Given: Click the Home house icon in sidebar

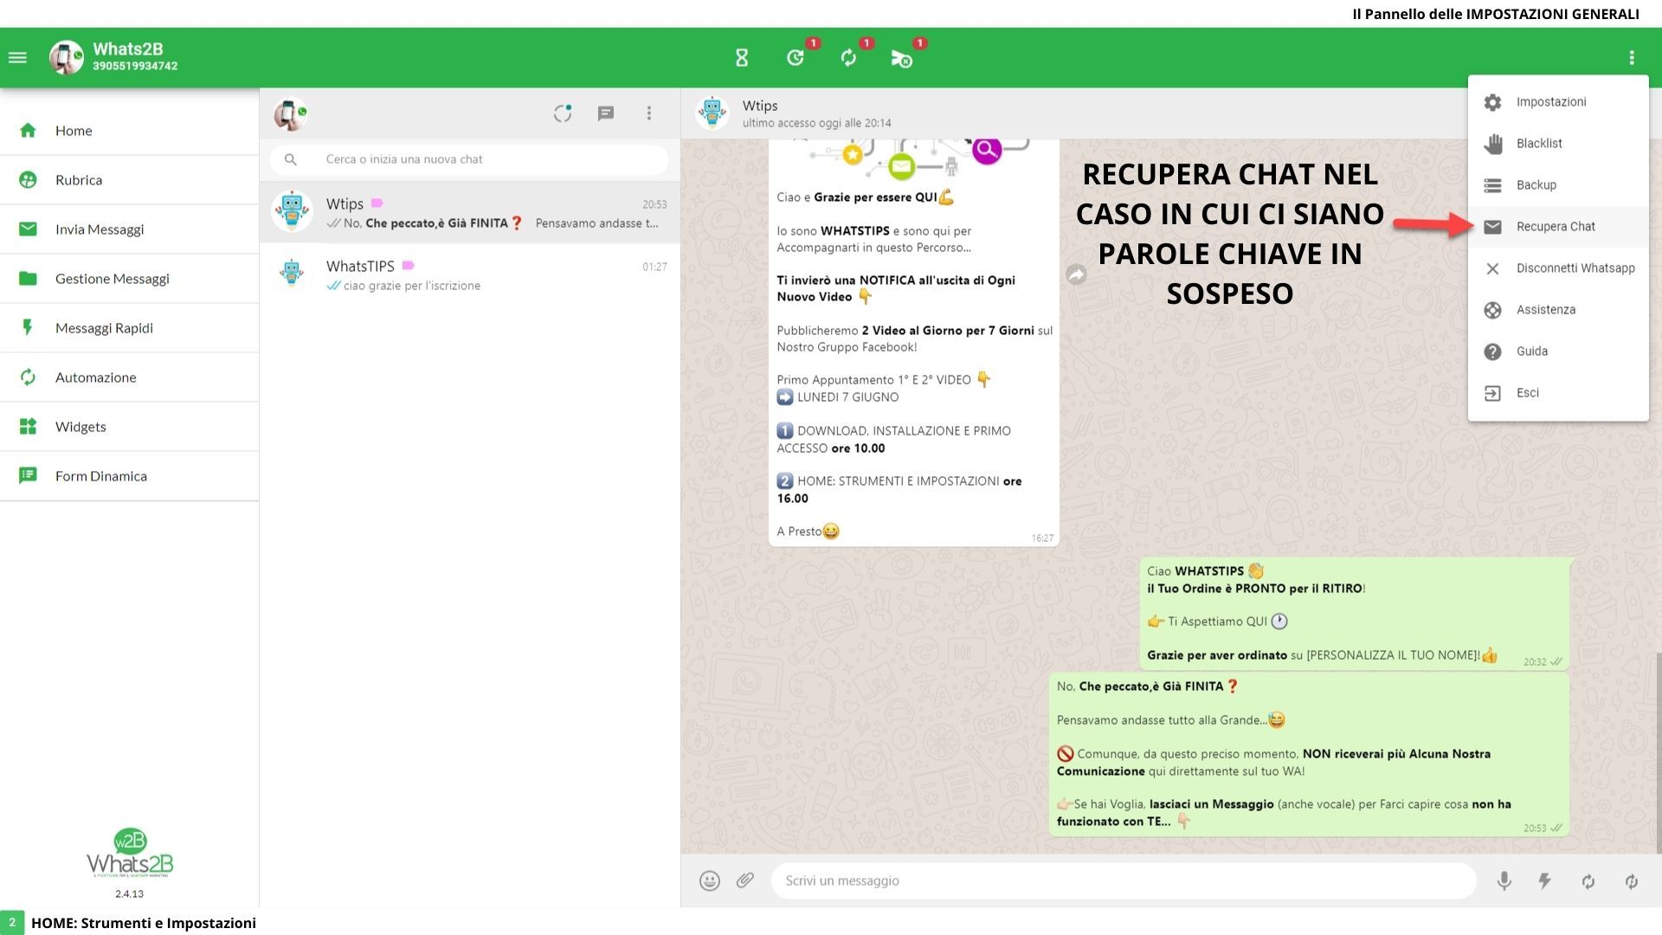Looking at the screenshot, I should tap(28, 131).
